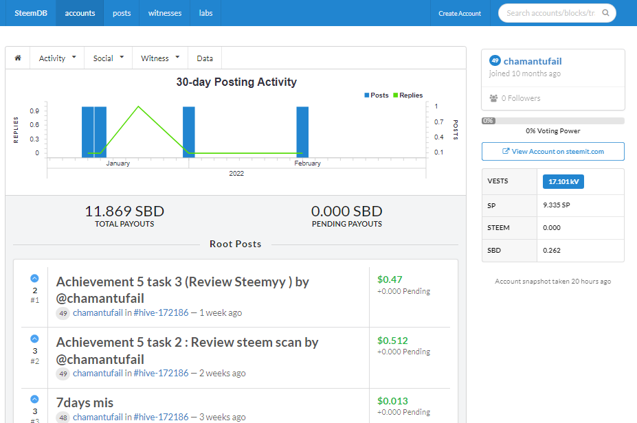Click 0 Followers text
Viewport: 637px width, 423px height.
tap(521, 98)
